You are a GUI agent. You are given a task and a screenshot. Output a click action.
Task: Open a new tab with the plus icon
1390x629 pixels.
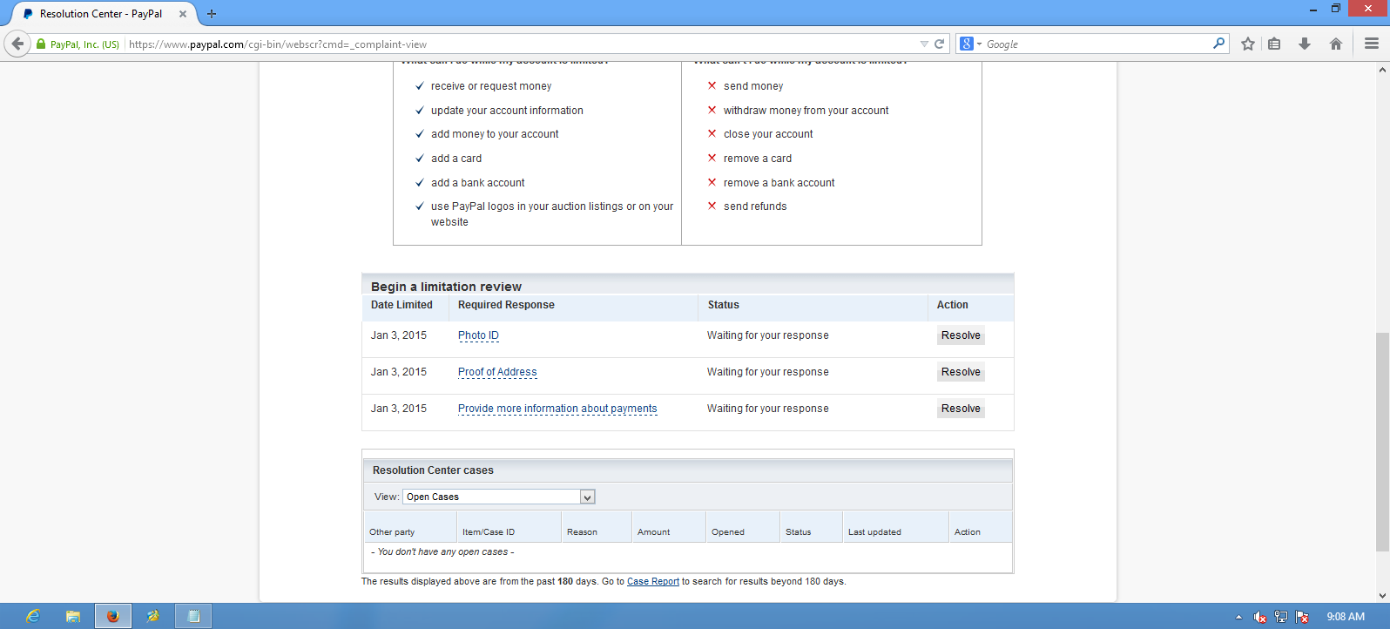212,14
